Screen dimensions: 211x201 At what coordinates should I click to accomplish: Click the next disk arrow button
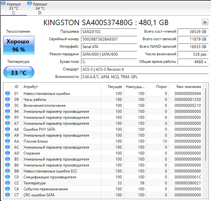click(205, 22)
